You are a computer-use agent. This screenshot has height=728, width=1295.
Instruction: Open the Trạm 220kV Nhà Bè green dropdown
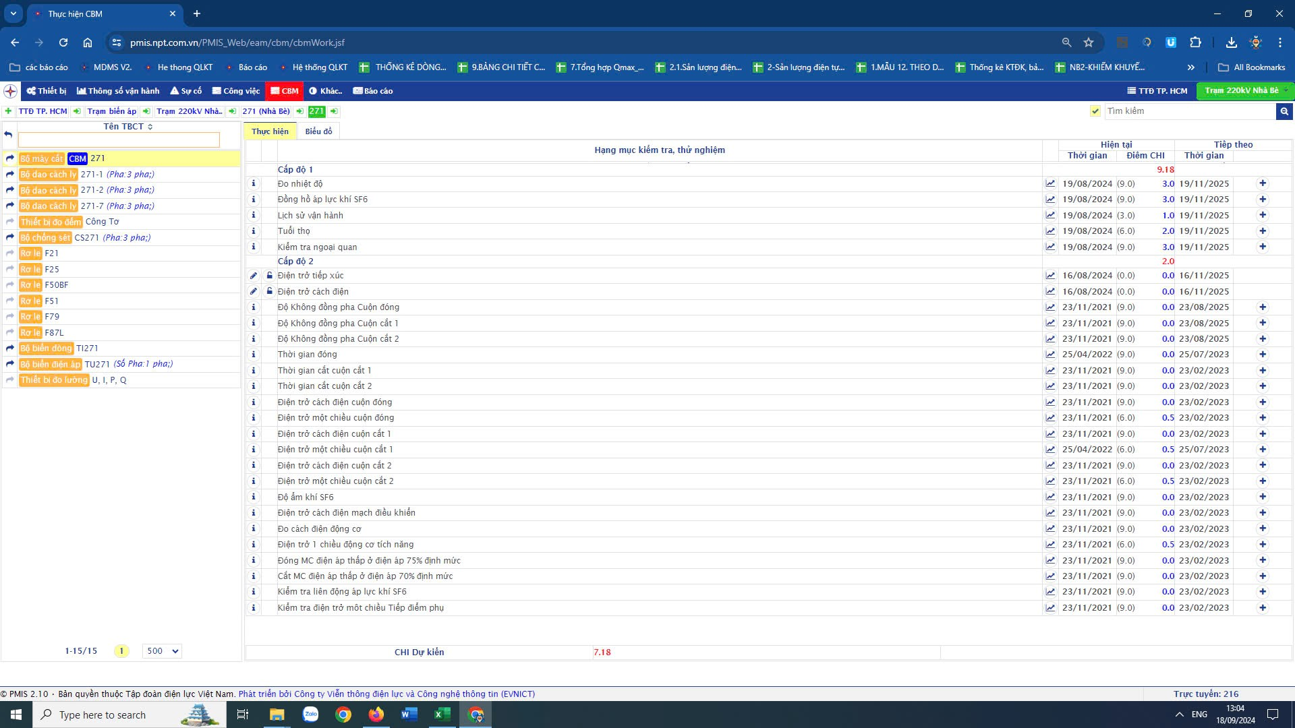pos(1244,90)
